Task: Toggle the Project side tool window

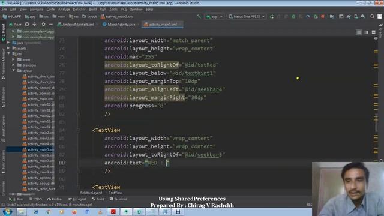Action: tap(3, 32)
